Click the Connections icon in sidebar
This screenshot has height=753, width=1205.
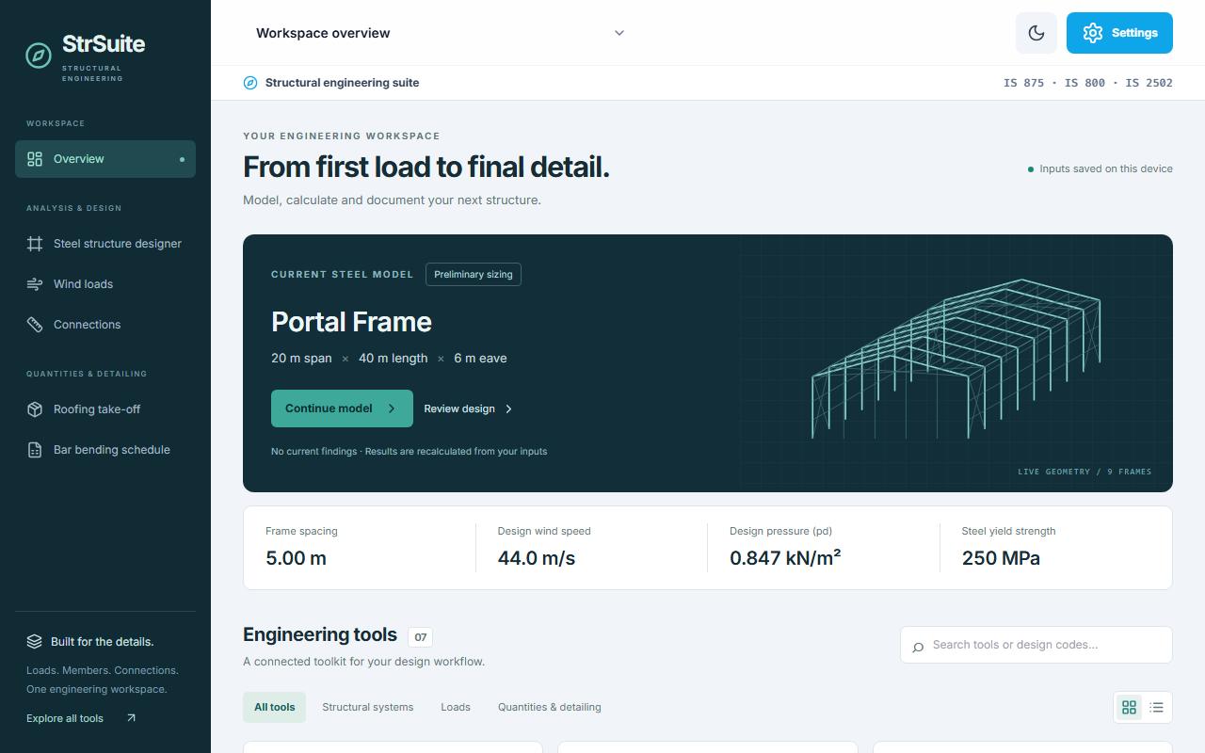[x=35, y=325]
